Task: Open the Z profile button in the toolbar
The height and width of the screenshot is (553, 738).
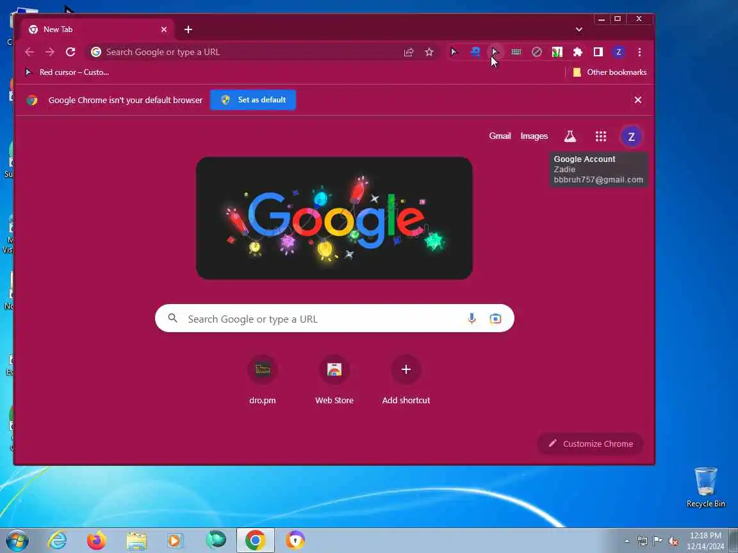Action: tap(618, 52)
